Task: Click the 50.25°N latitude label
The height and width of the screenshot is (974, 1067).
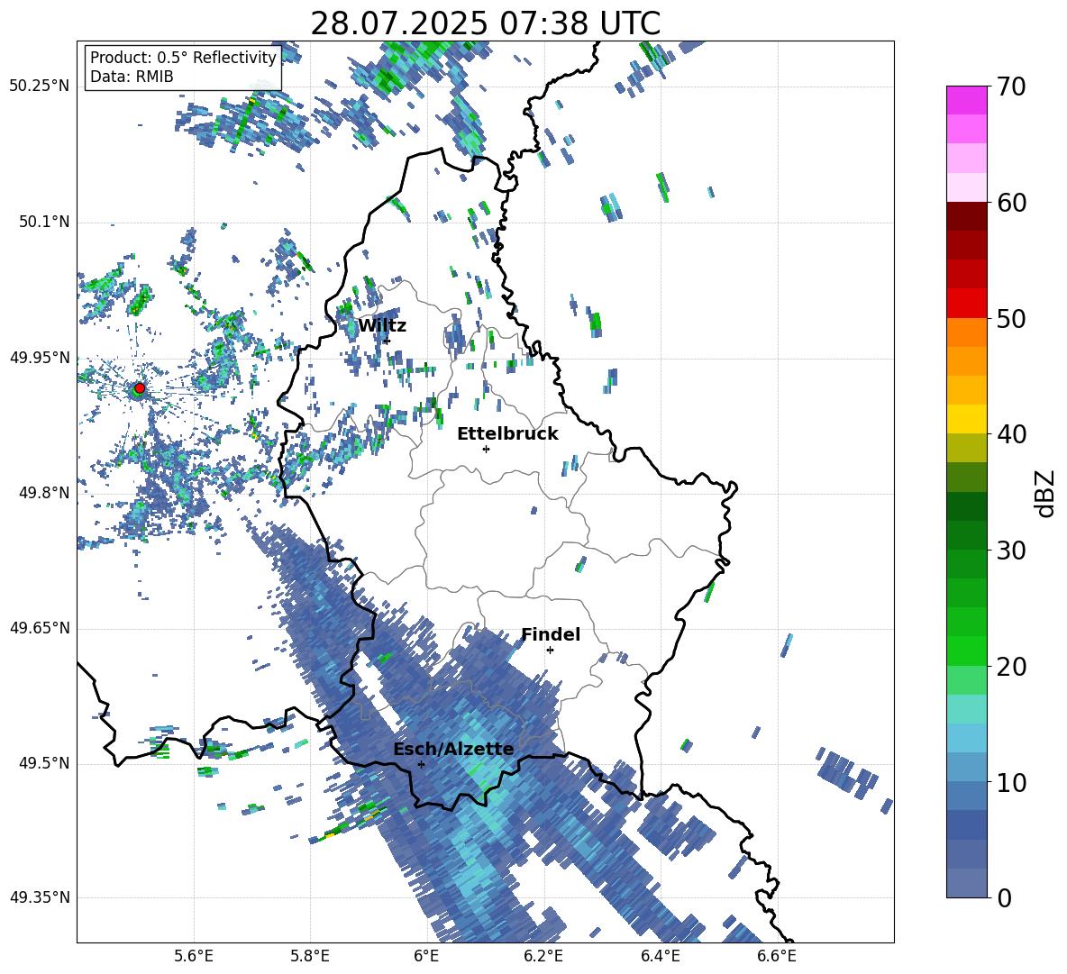Action: [40, 86]
